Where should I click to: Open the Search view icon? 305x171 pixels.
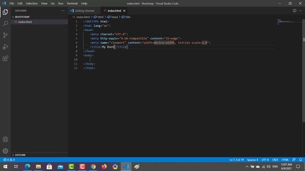(x=5, y=23)
